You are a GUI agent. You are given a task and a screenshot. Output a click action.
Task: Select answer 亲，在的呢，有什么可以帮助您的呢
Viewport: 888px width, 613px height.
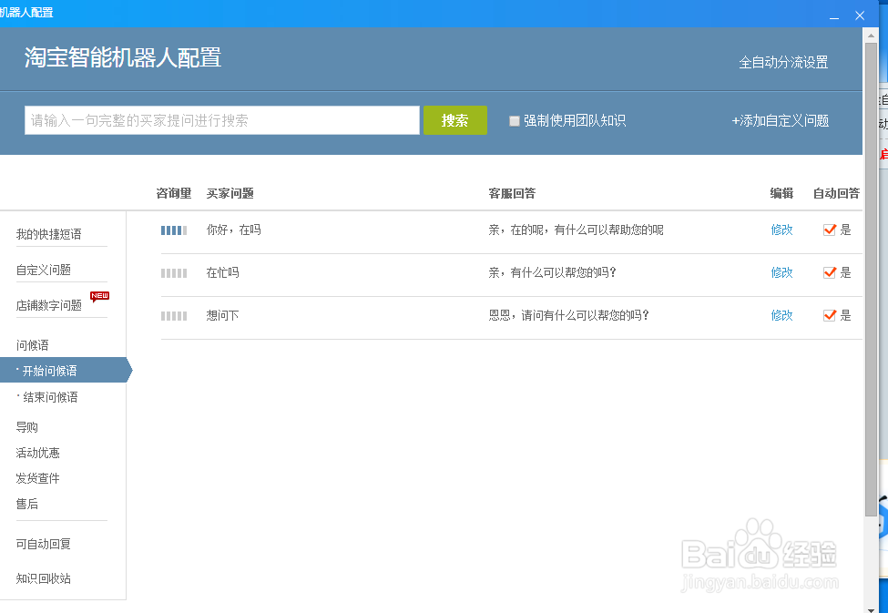pyautogui.click(x=576, y=230)
